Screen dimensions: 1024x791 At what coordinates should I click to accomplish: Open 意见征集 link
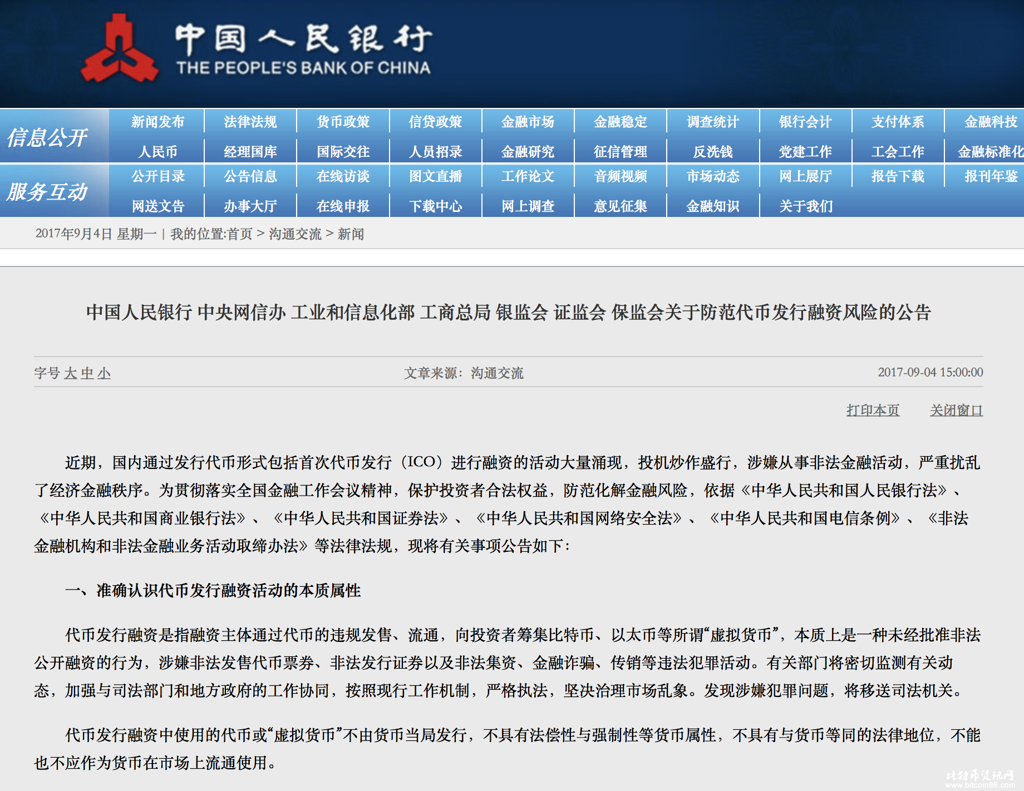[x=620, y=206]
